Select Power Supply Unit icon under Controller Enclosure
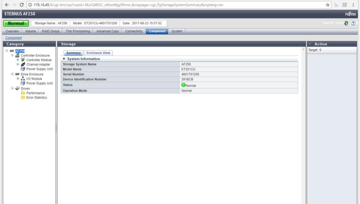Viewport: 360px width, 204px height. (23, 69)
